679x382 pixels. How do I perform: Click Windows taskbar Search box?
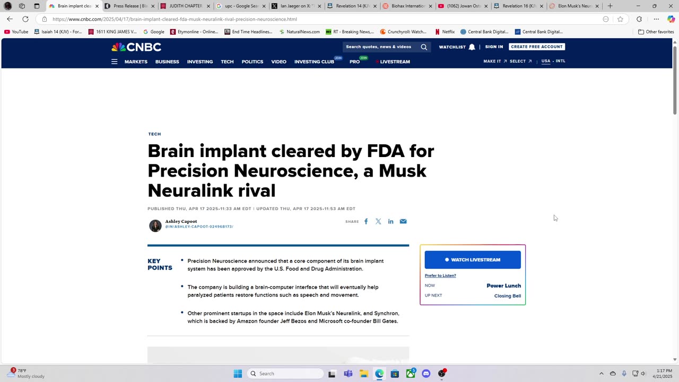point(285,374)
